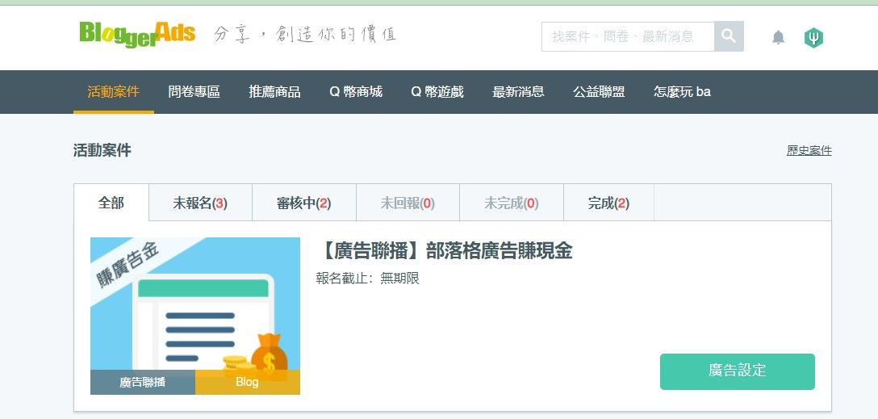Open the notifications bell
878x419 pixels.
point(778,37)
